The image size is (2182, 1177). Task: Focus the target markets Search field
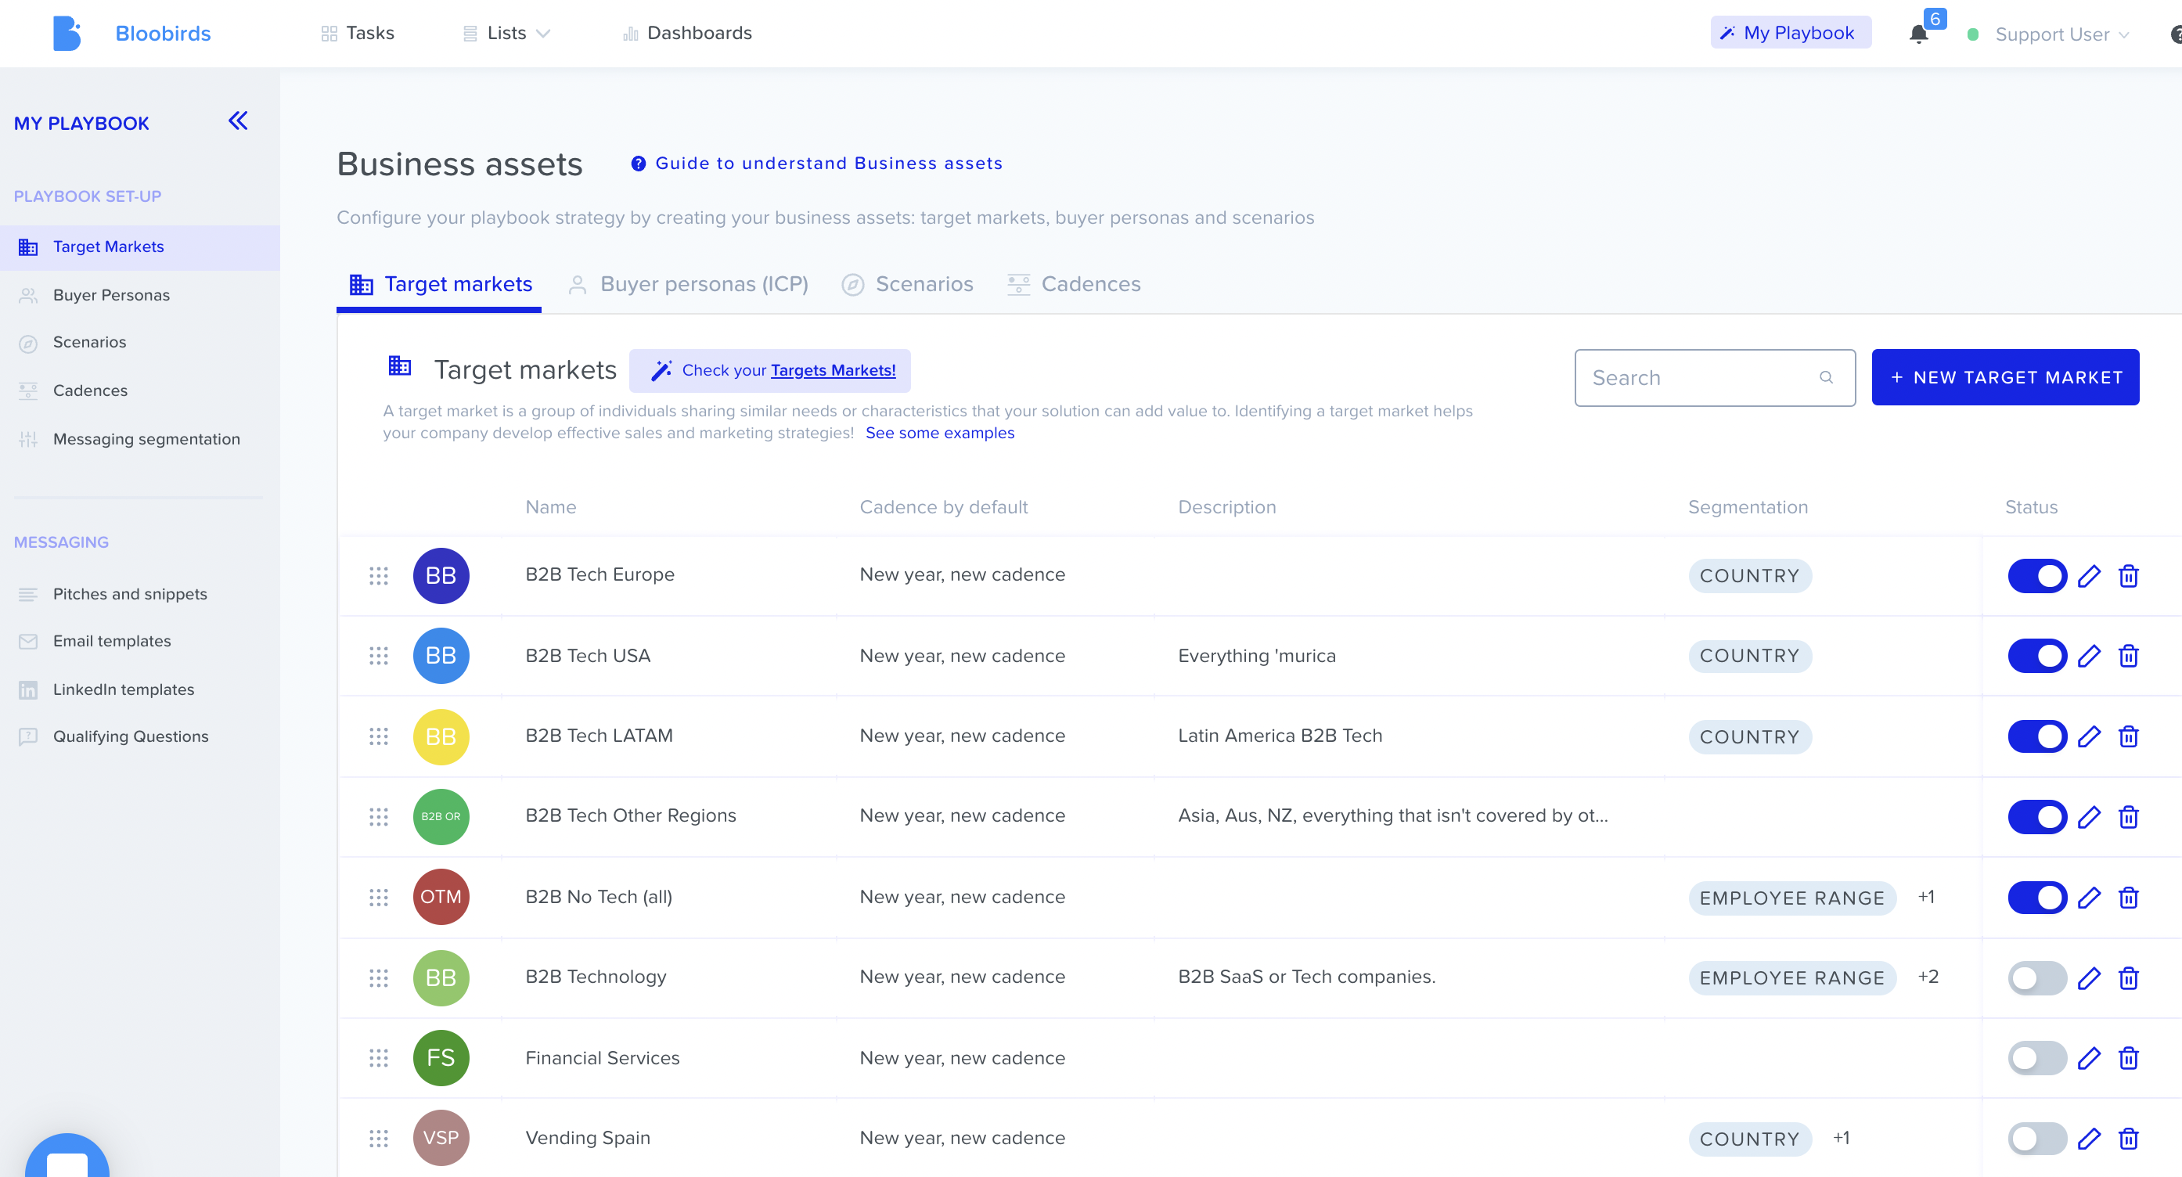1715,378
